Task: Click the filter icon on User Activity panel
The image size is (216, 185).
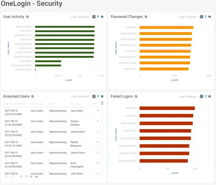Action: (x=98, y=17)
